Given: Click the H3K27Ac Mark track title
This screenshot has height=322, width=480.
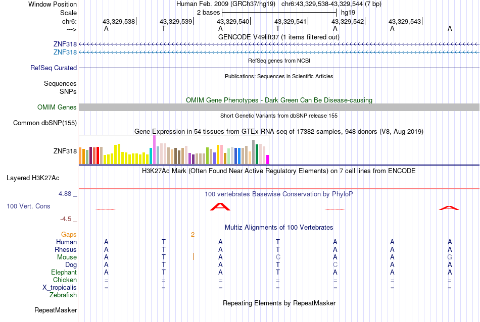Looking at the screenshot, I should pos(278,171).
